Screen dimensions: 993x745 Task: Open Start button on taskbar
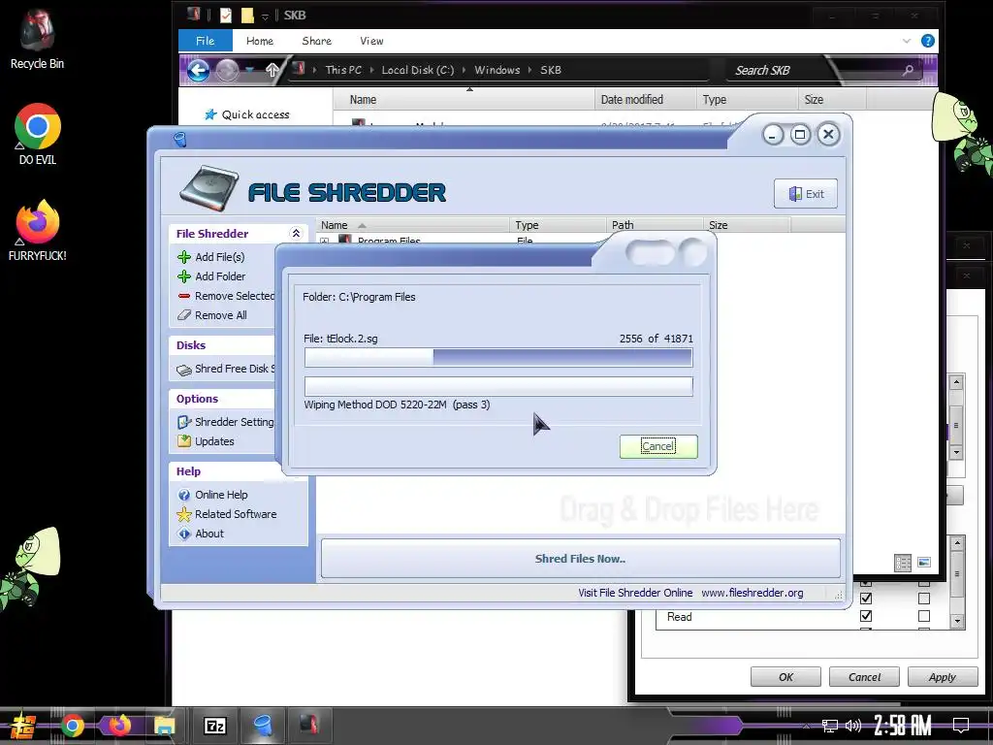click(23, 726)
